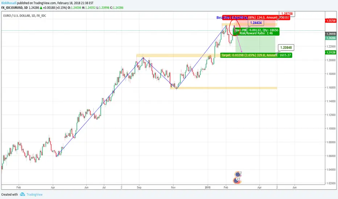Click the Created with caption text
The width and height of the screenshot is (338, 199).
9,195
